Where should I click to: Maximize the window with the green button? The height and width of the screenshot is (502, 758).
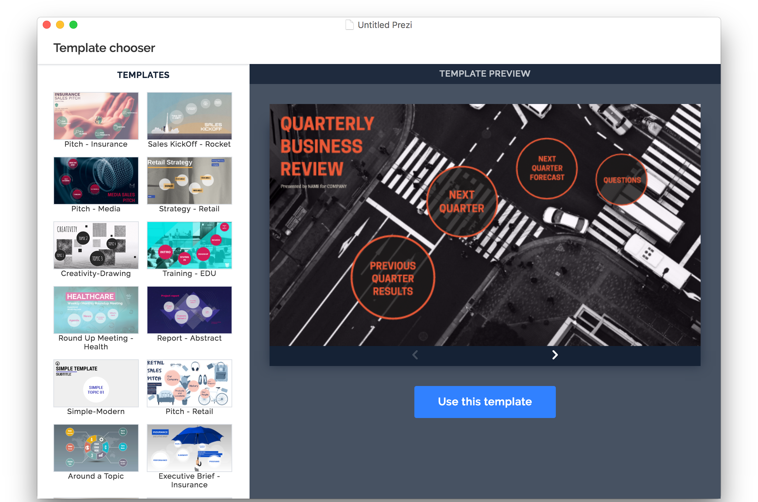(73, 25)
